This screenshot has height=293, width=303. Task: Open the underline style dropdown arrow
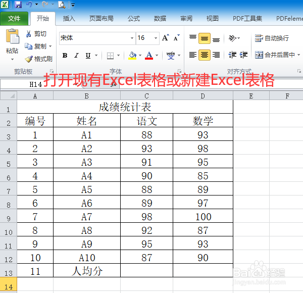pyautogui.click(x=96, y=56)
